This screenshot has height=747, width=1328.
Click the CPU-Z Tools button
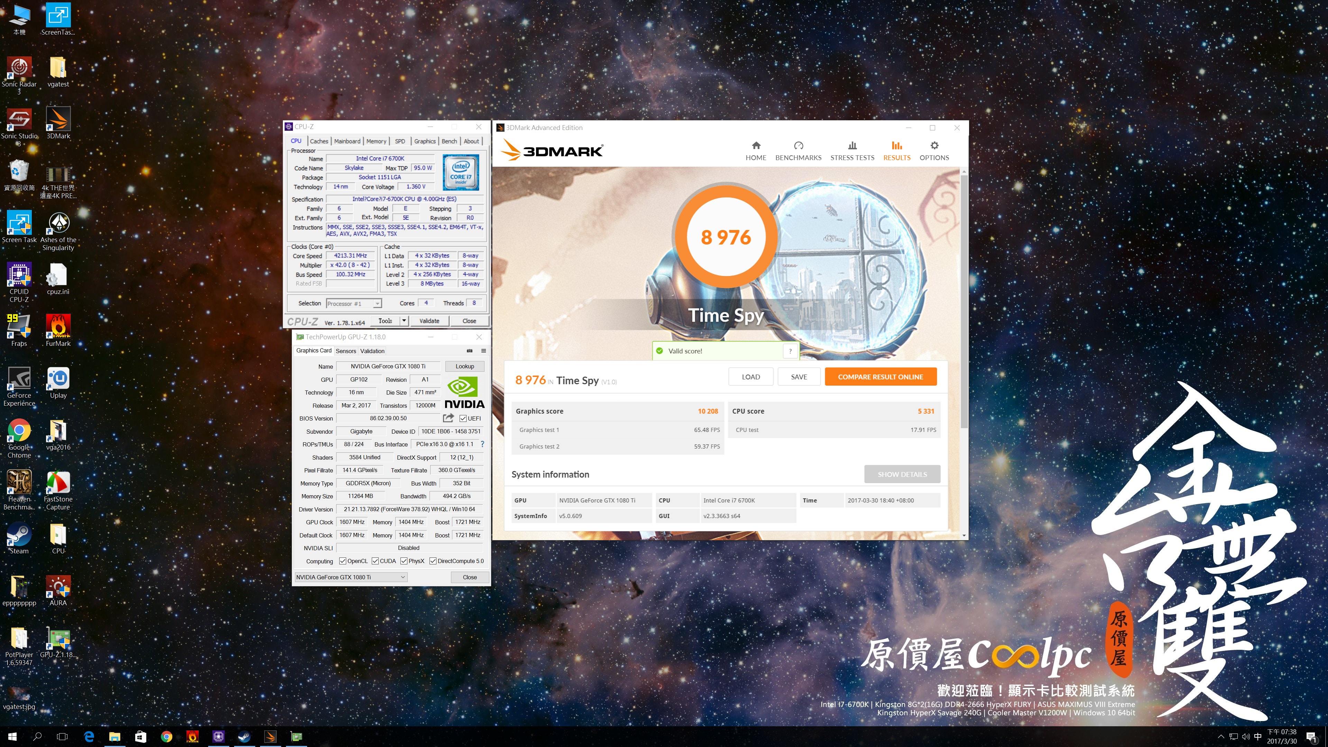click(x=385, y=321)
